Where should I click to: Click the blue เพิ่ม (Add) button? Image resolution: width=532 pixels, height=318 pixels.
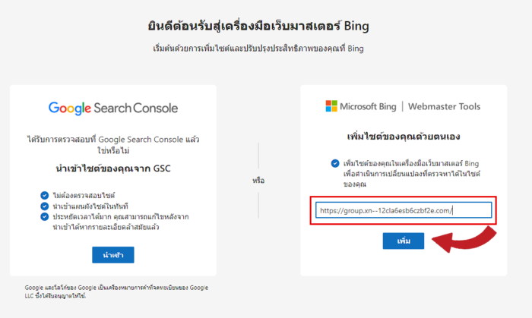[x=404, y=241]
